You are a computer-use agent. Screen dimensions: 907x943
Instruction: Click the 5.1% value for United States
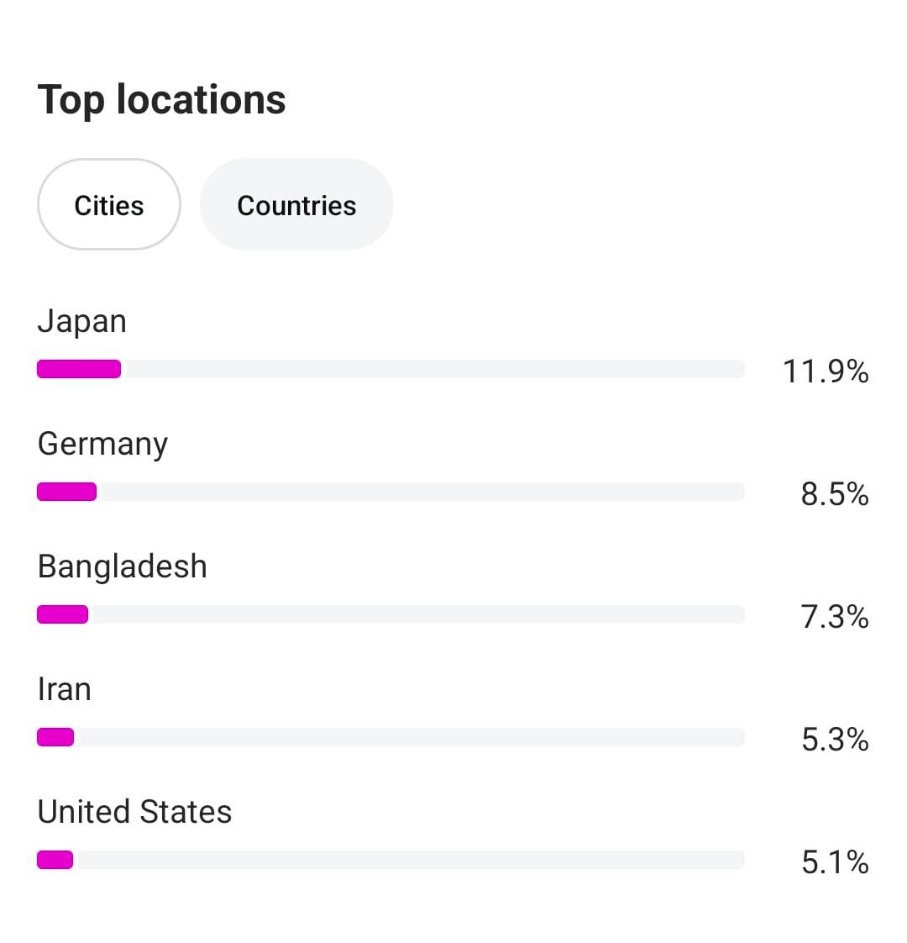pyautogui.click(x=834, y=861)
